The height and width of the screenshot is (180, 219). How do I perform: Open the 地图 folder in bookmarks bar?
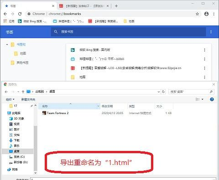(x=129, y=21)
